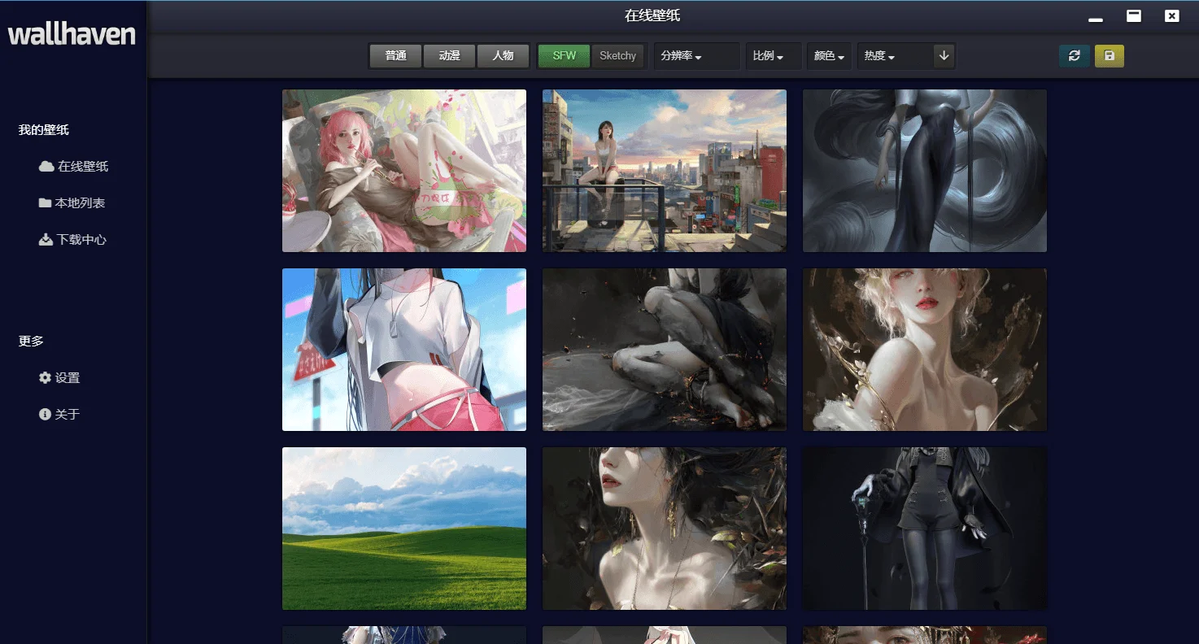Screen dimensions: 1199x644
Task: Toggle the SFW content filter
Action: pyautogui.click(x=563, y=55)
